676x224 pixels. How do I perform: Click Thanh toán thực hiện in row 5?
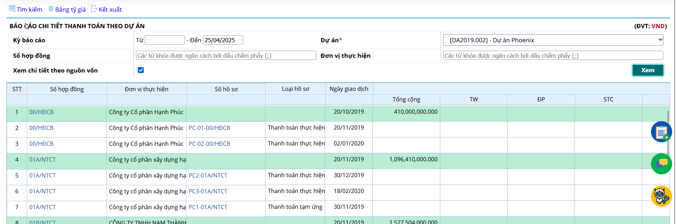pos(296,175)
